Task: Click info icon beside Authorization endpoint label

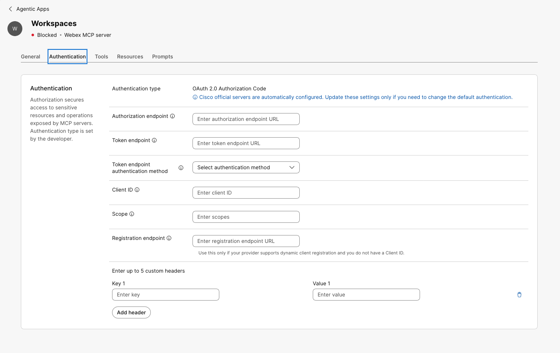Action: coord(172,116)
